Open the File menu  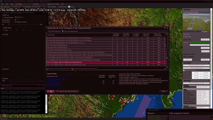point(2,4)
